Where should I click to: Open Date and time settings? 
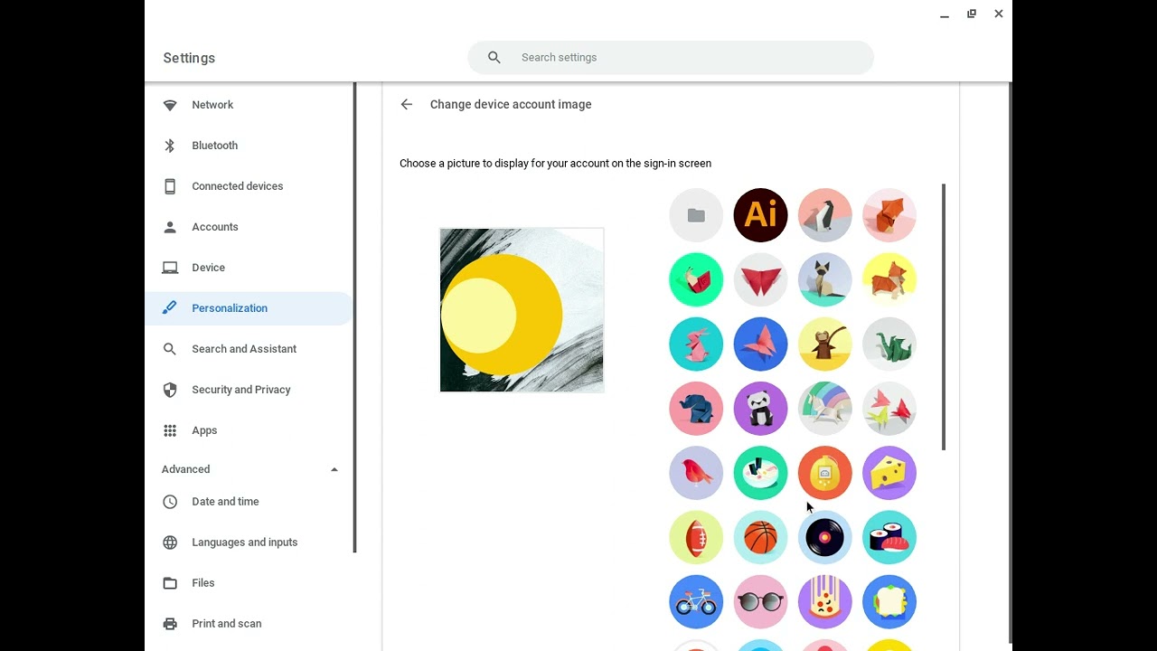point(249,502)
